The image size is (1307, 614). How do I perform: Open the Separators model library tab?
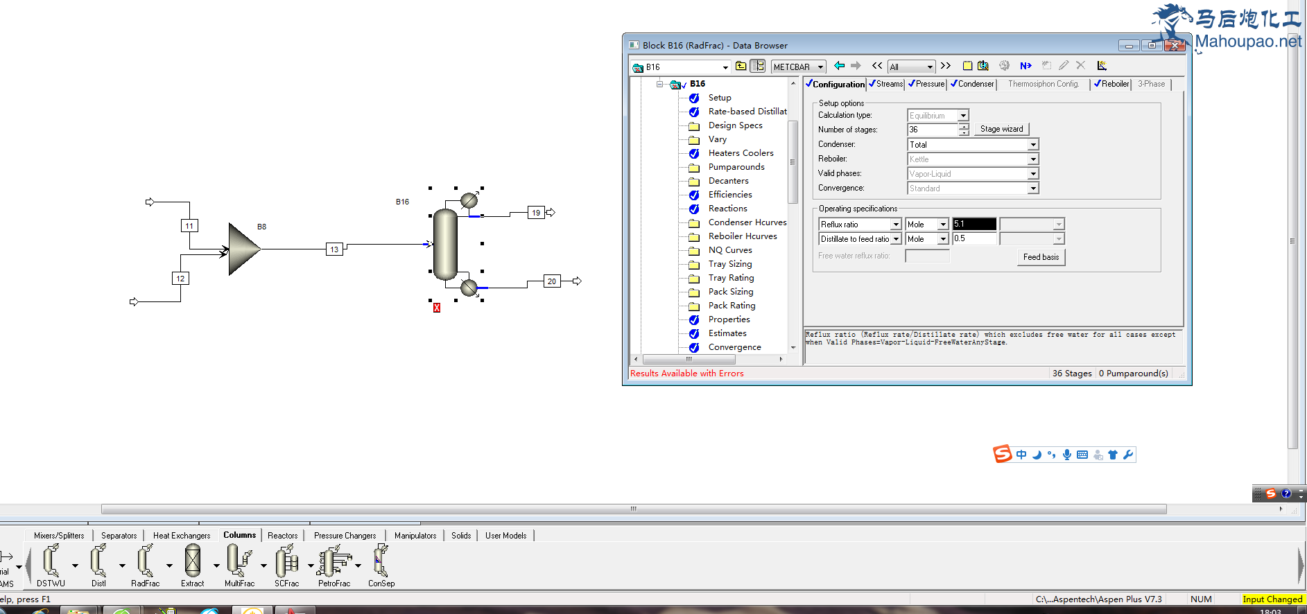pyautogui.click(x=119, y=536)
